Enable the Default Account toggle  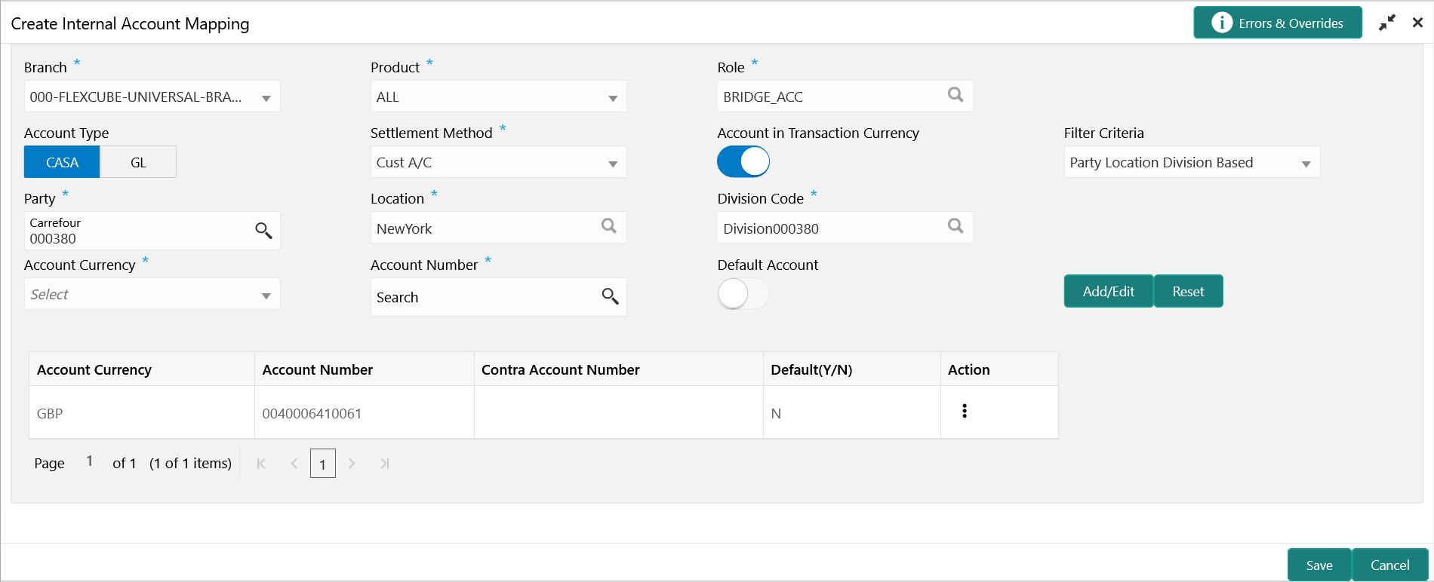coord(743,294)
